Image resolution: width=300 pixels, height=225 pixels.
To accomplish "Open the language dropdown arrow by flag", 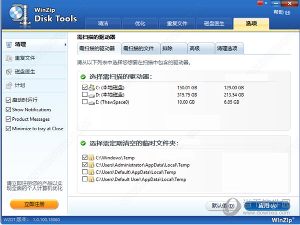I will (266, 3).
